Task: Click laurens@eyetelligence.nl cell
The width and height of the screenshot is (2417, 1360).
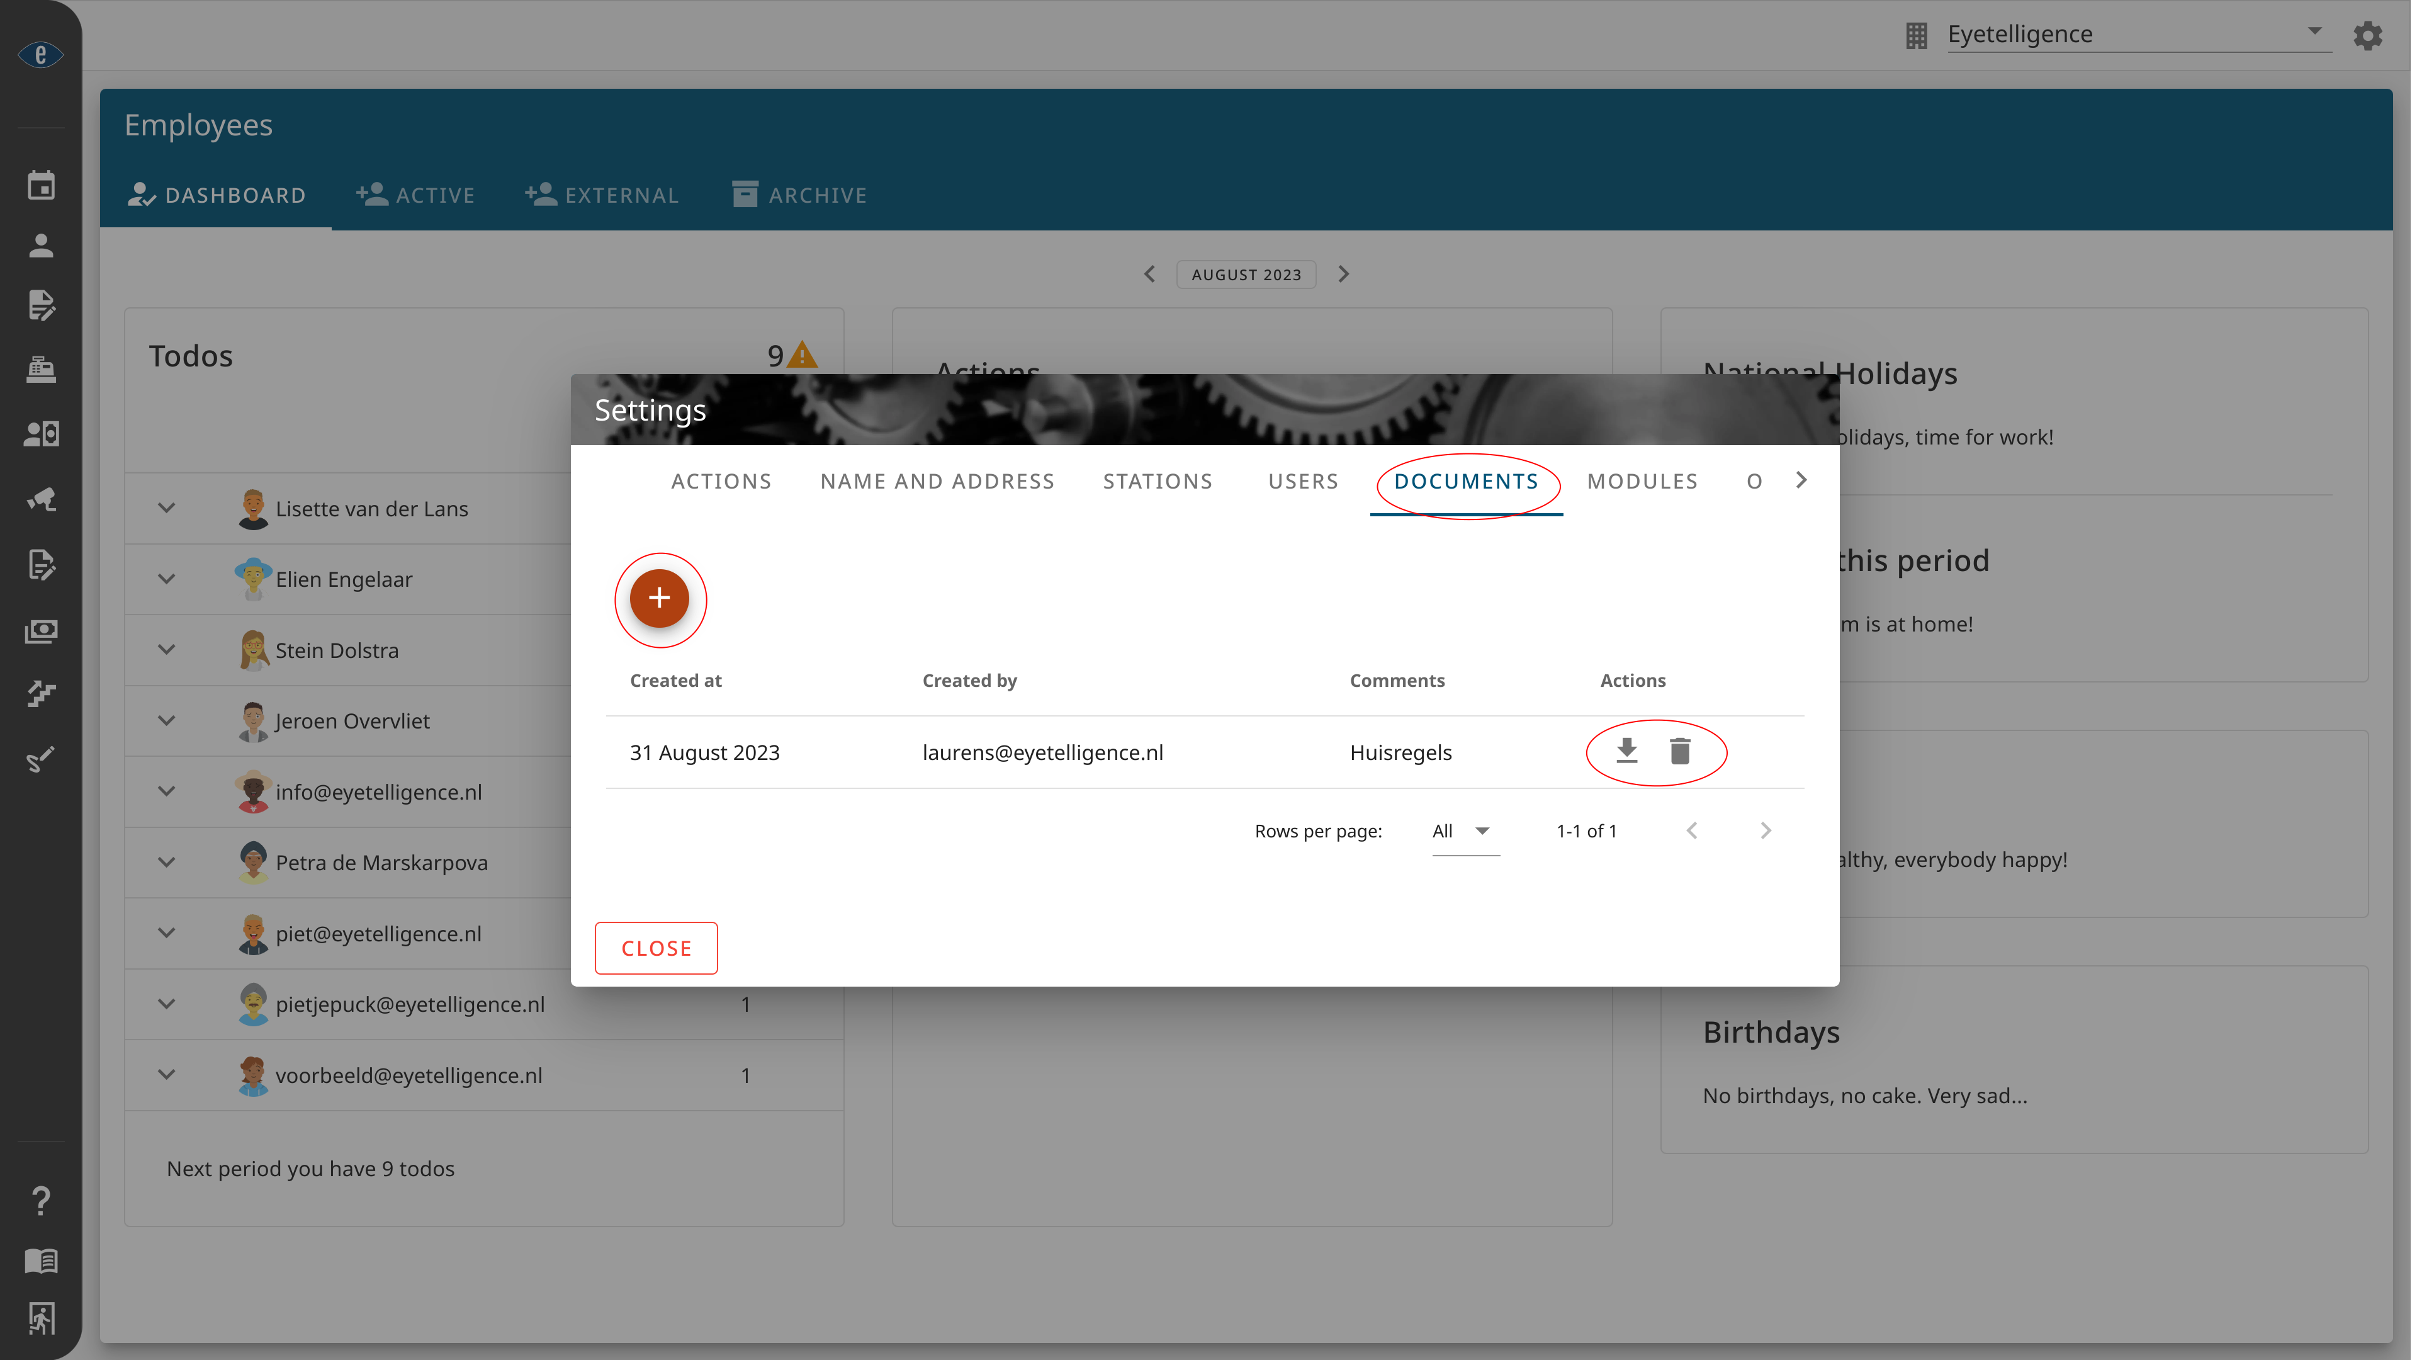Action: pos(1042,753)
